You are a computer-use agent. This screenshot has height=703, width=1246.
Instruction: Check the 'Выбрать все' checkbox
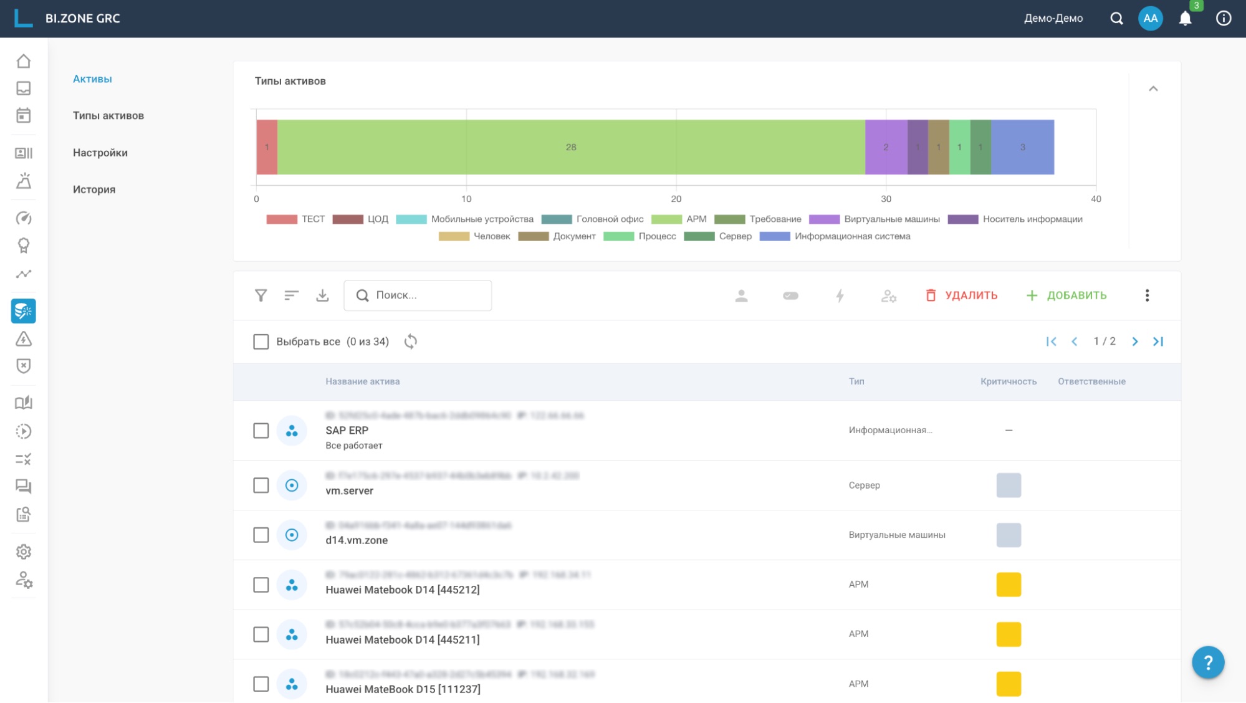point(261,342)
